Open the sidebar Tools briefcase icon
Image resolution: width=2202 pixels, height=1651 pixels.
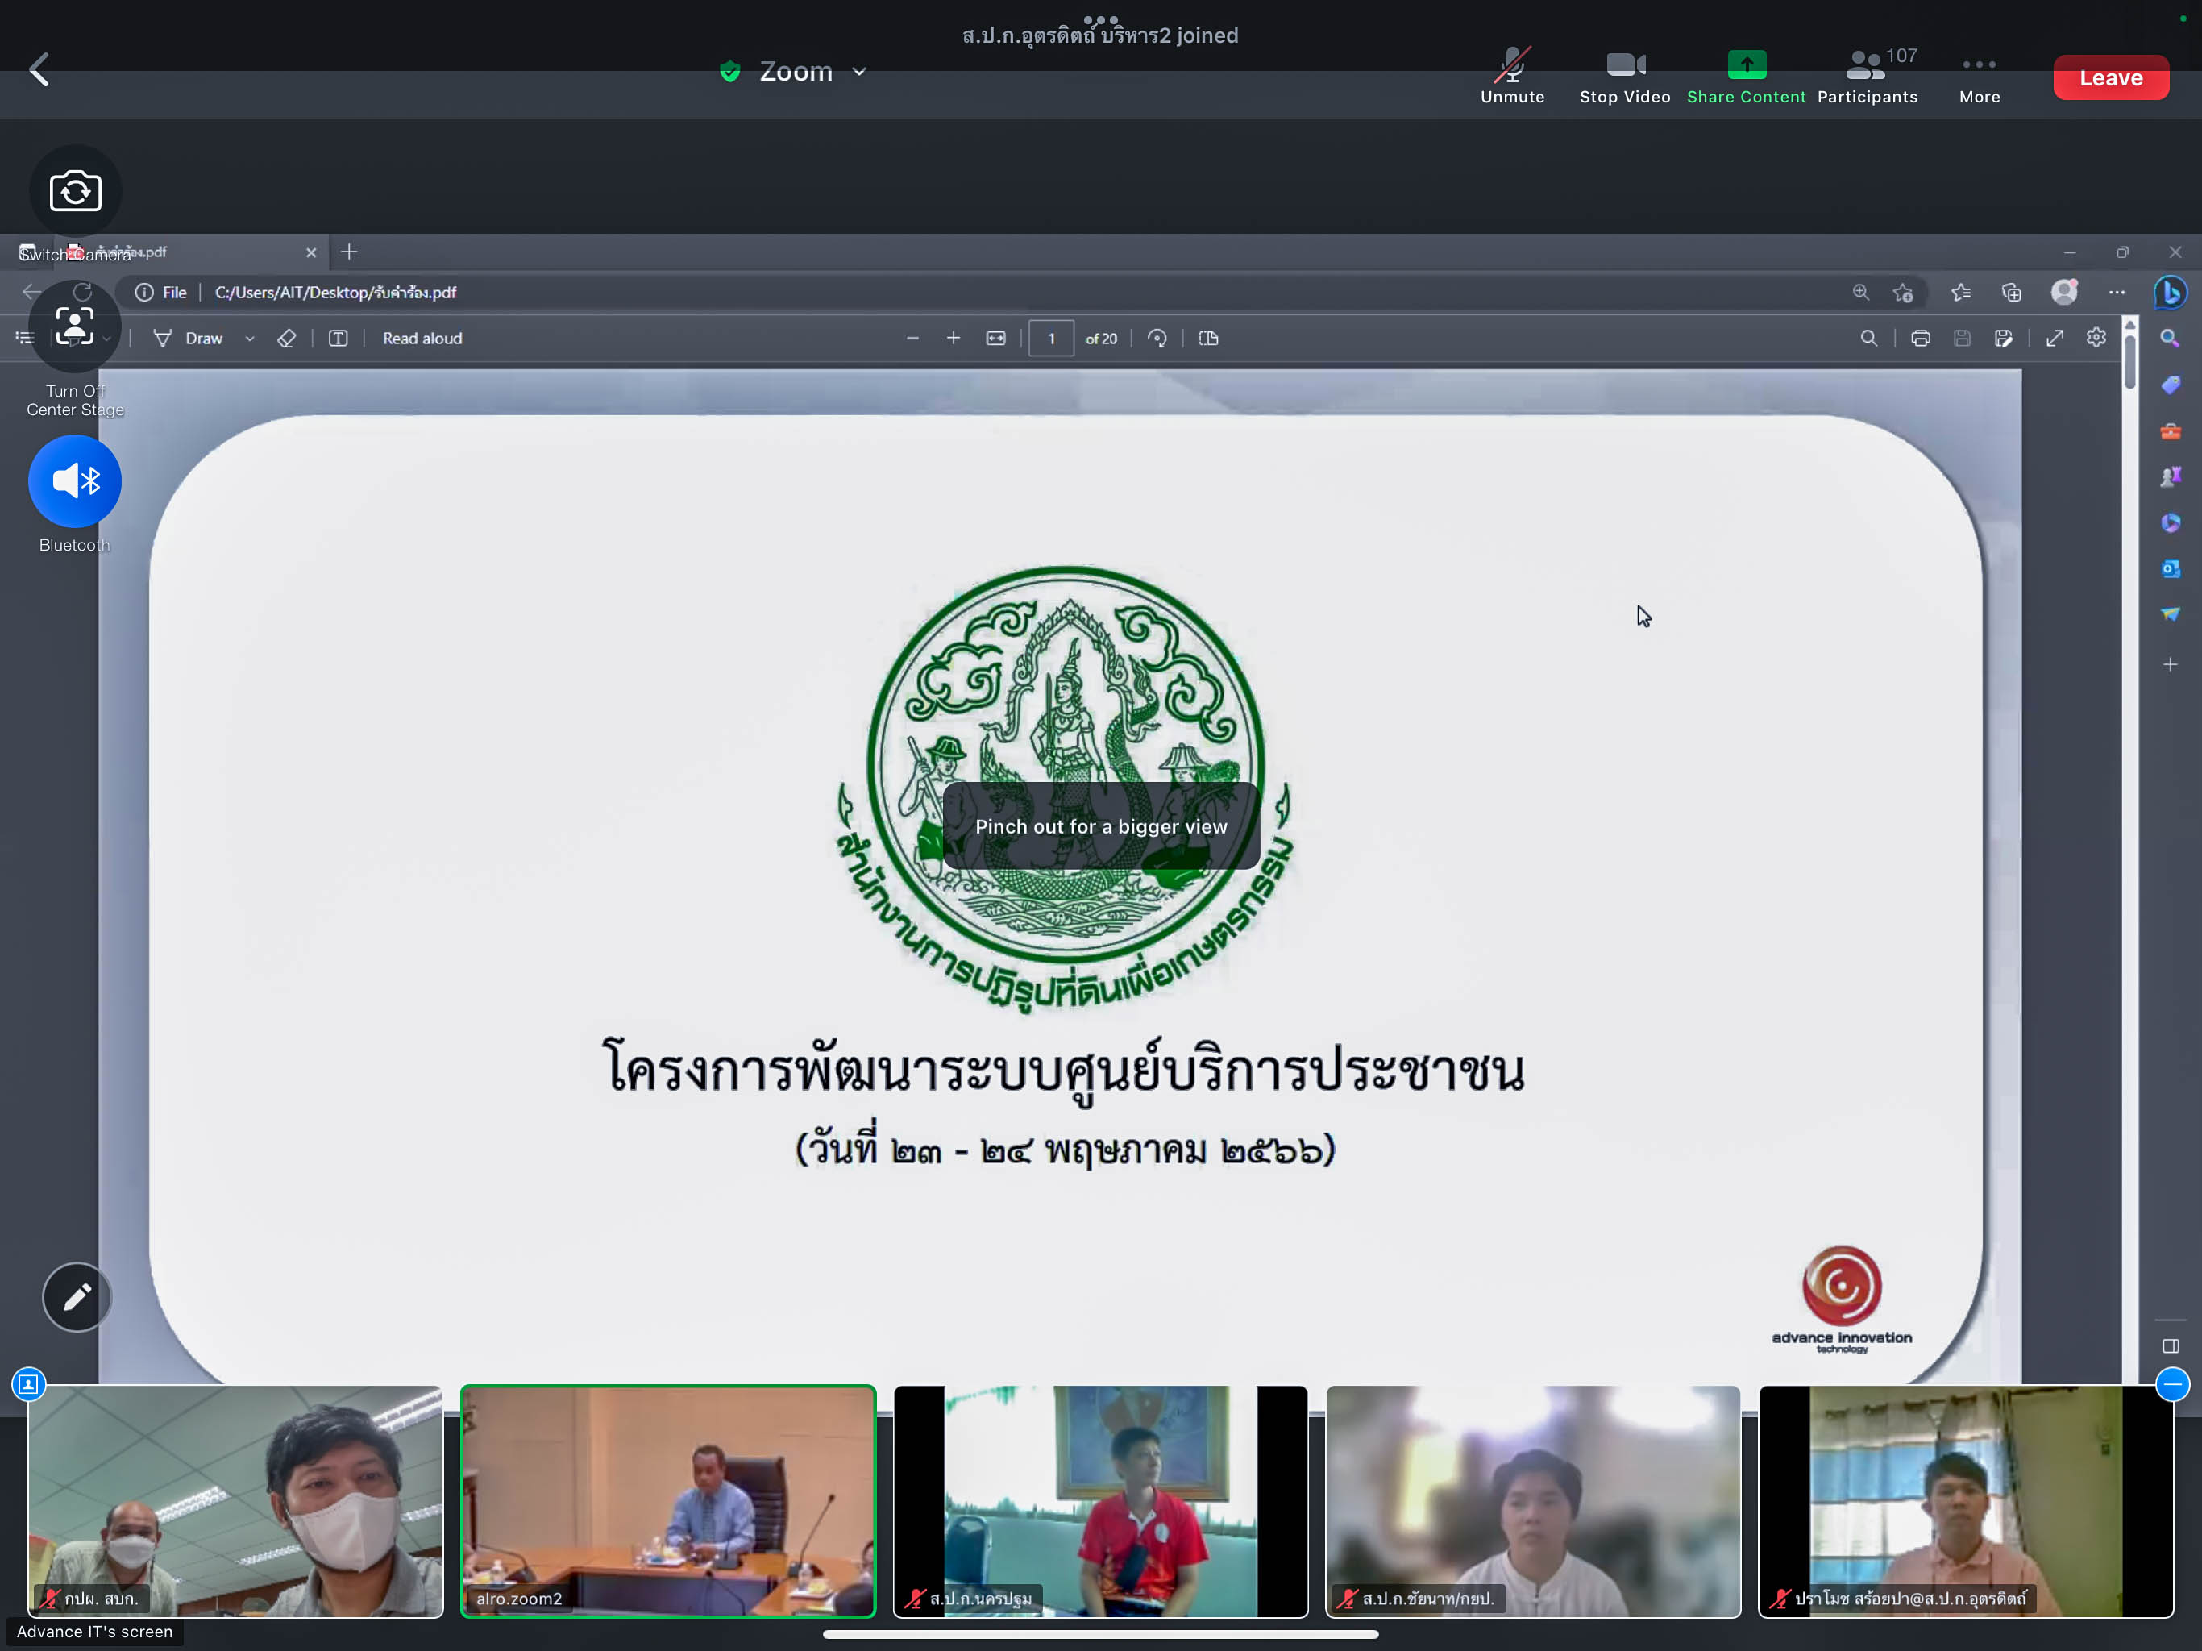pos(2170,431)
